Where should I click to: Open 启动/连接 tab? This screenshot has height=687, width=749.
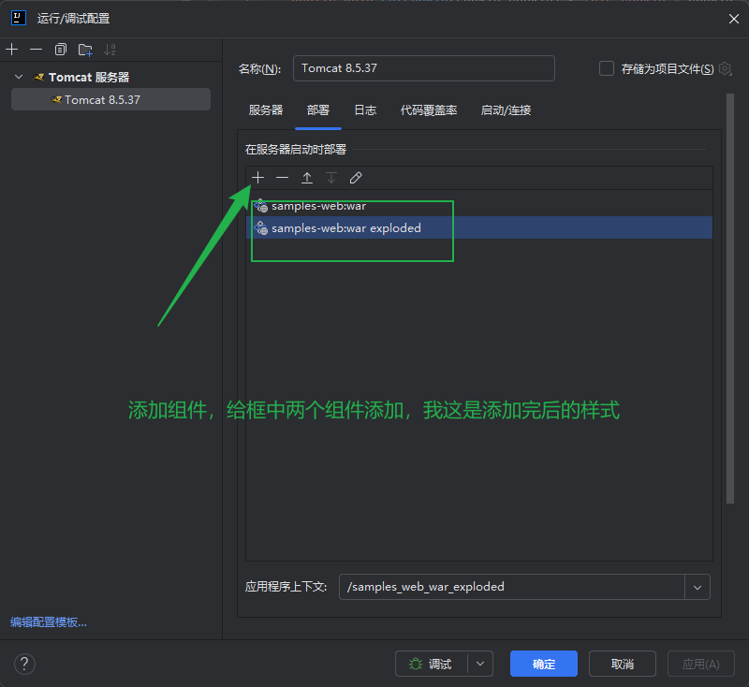506,110
